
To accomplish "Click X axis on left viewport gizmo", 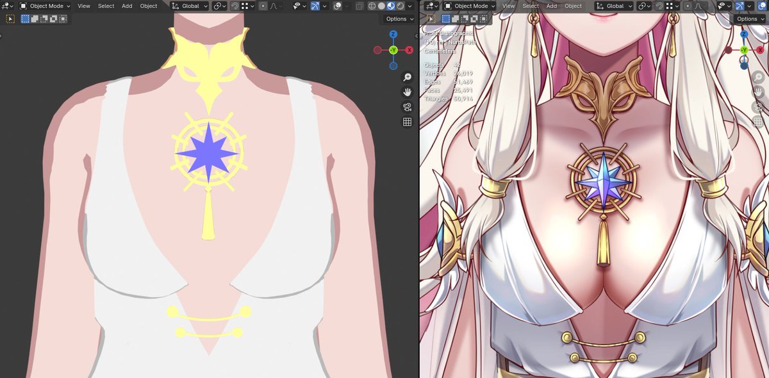I will (x=409, y=50).
